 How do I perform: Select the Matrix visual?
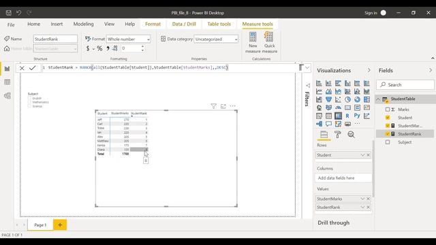338,116
